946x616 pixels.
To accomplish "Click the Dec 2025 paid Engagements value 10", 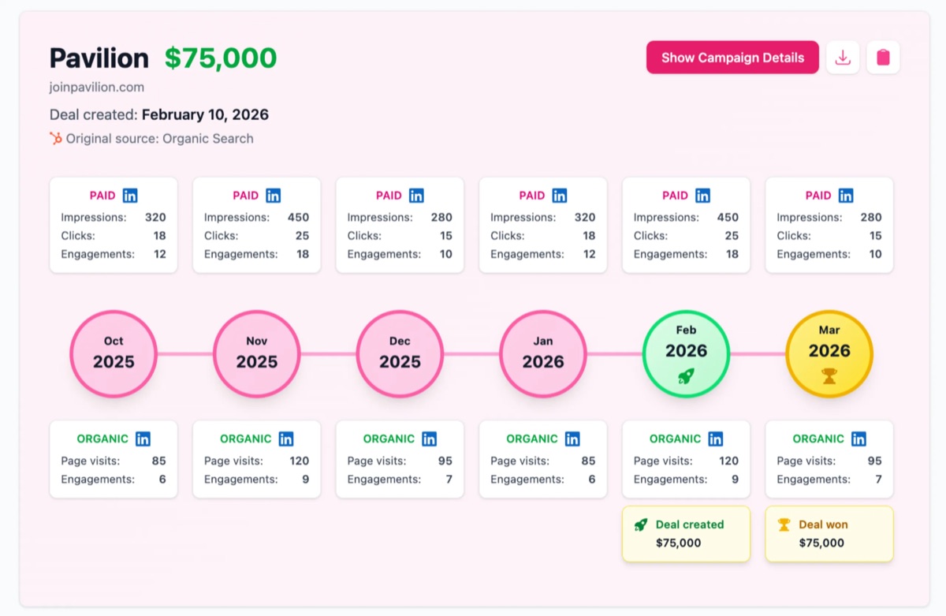I will coord(445,254).
